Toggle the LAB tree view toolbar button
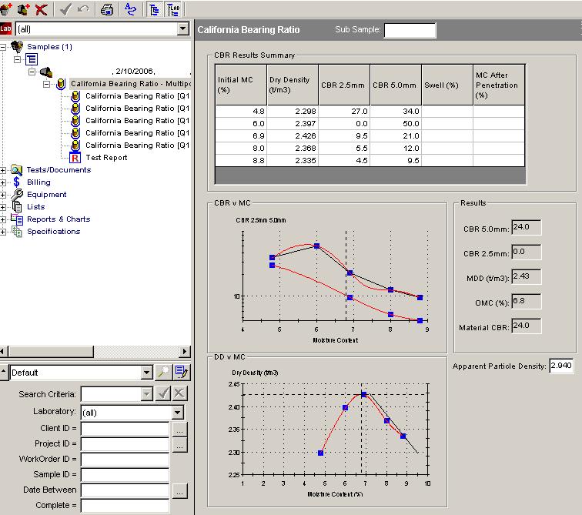 pos(173,9)
